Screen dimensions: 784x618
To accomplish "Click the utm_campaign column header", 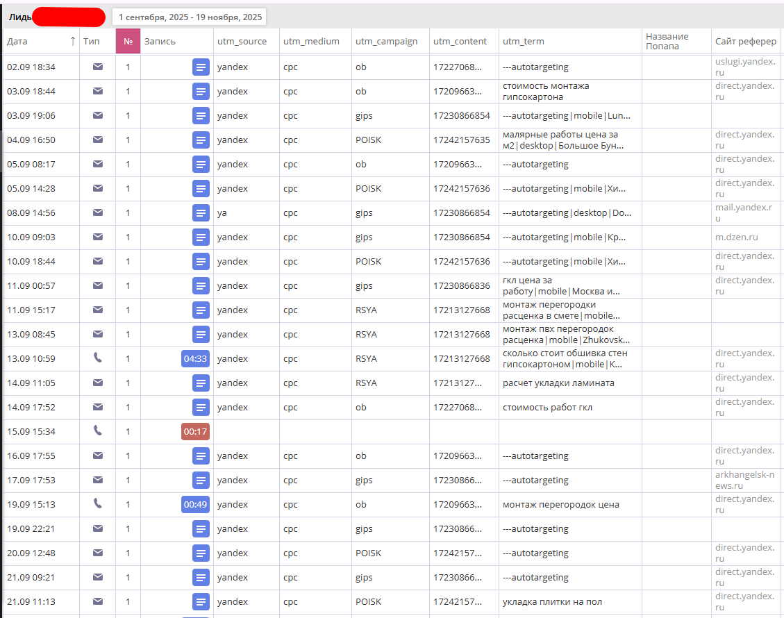I will point(386,42).
